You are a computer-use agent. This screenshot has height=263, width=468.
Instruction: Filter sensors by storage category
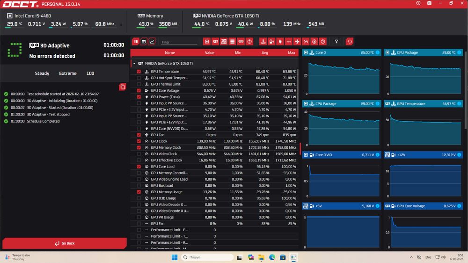[232, 42]
